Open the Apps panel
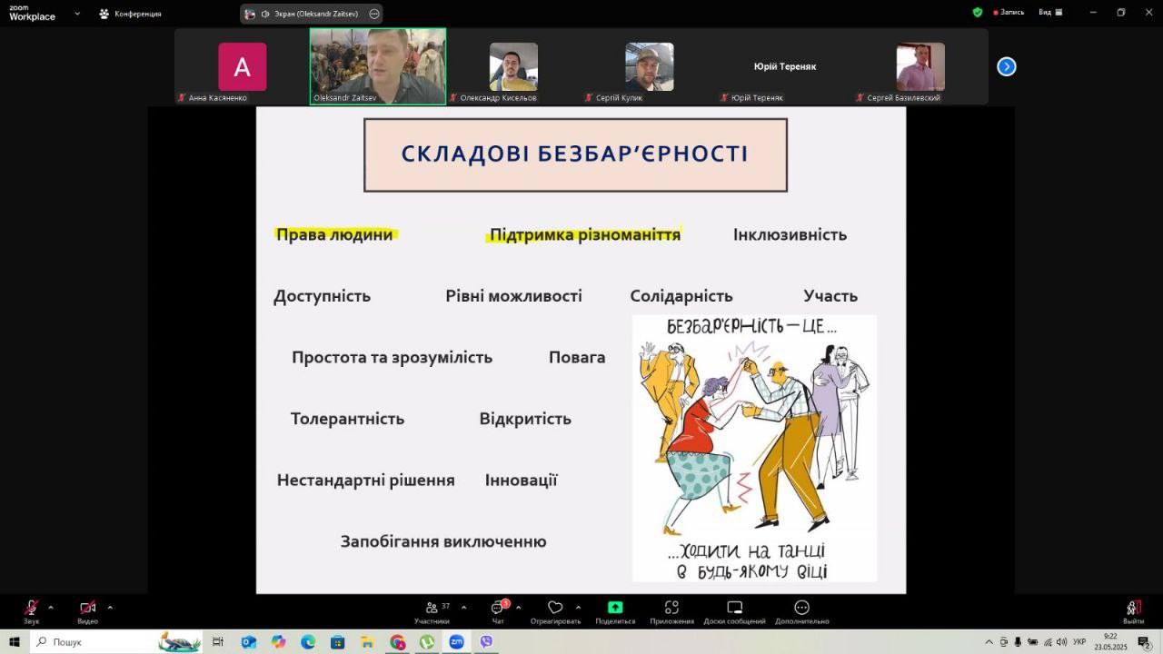The image size is (1163, 654). [x=671, y=611]
